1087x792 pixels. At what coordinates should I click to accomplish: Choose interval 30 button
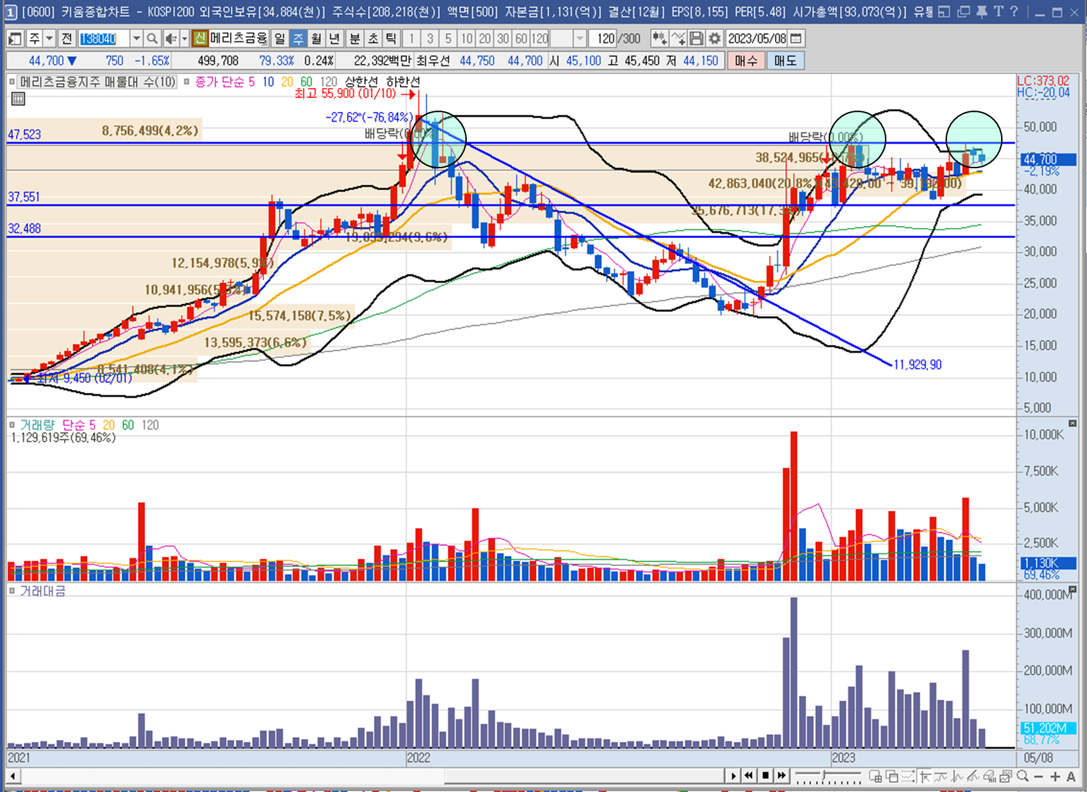[x=503, y=39]
